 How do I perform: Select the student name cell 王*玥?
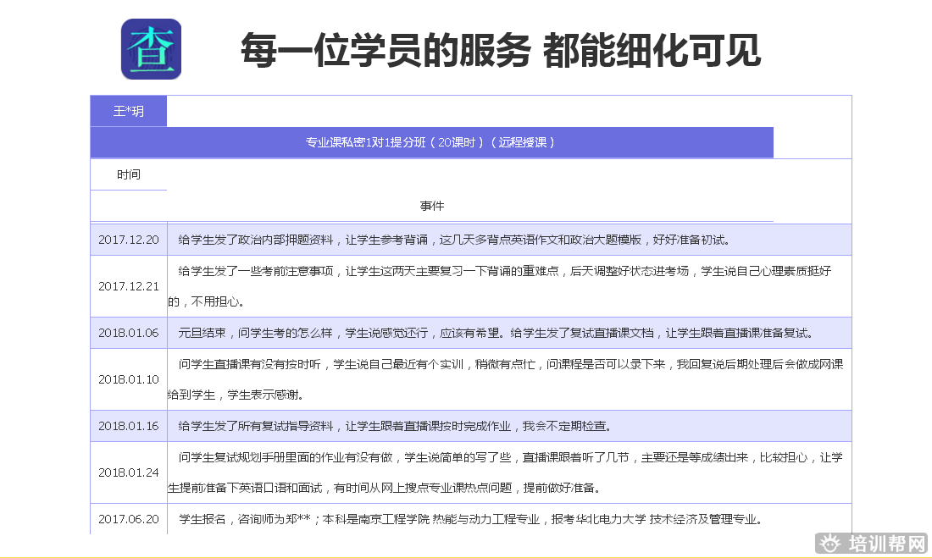coord(129,111)
